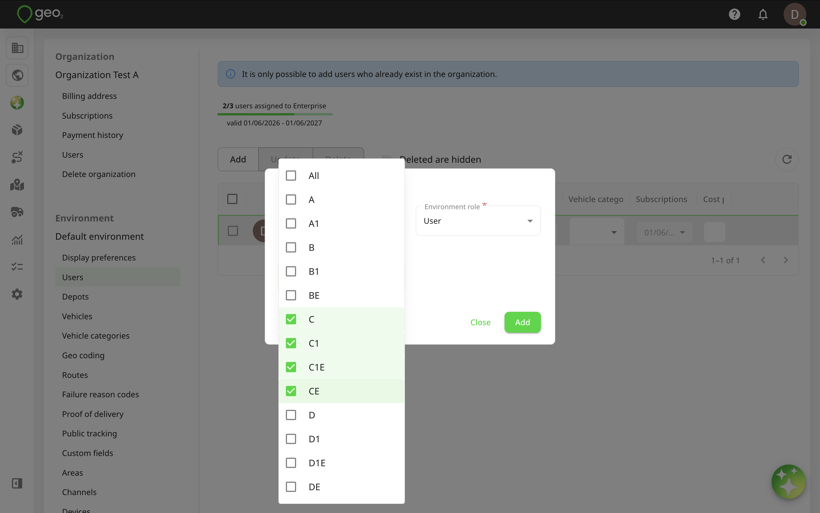
Task: Open the route planning icon in sidebar
Action: pos(17,157)
